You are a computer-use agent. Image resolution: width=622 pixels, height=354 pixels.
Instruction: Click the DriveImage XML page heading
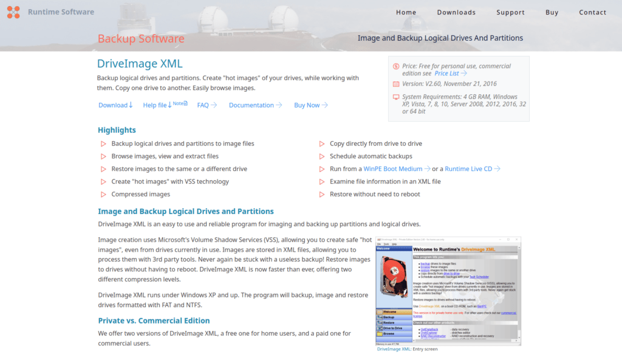point(140,64)
